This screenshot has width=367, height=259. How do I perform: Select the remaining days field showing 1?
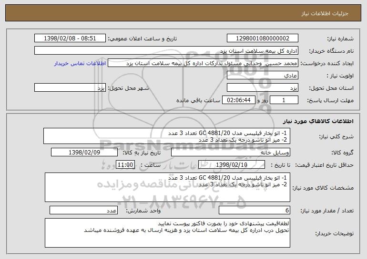pos(284,100)
